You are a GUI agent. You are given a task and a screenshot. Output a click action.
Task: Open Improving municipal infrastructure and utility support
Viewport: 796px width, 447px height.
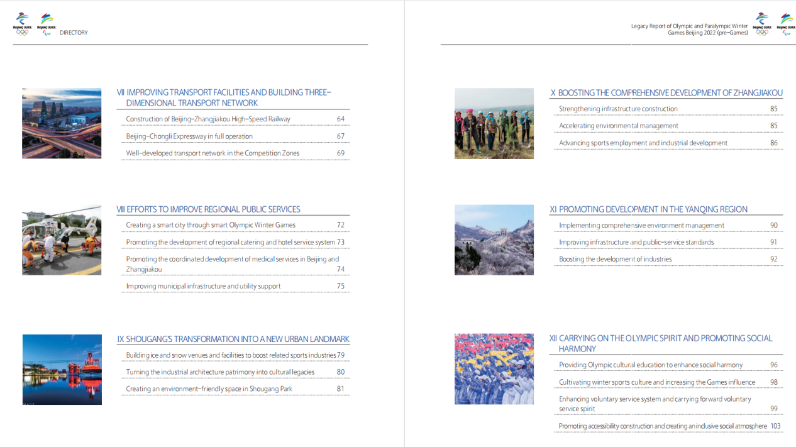tap(203, 286)
